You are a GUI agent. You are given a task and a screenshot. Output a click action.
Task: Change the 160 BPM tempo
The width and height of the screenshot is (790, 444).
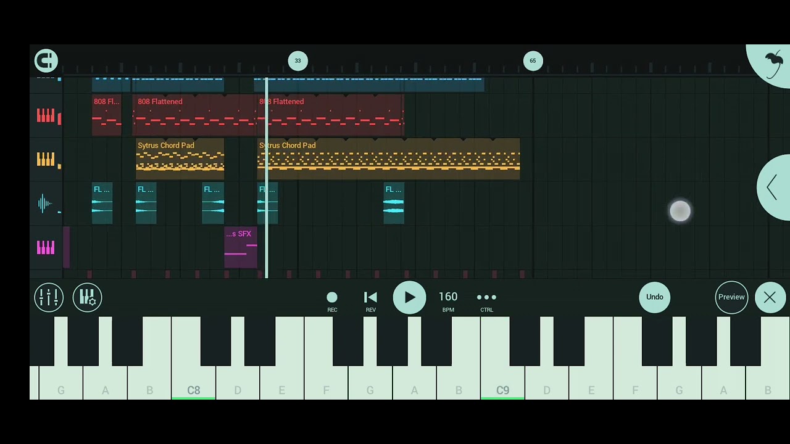click(448, 301)
